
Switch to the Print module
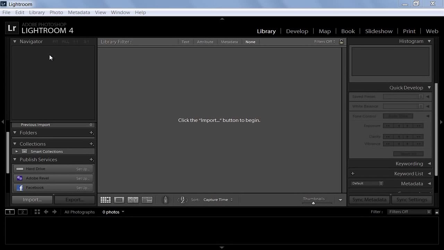409,31
